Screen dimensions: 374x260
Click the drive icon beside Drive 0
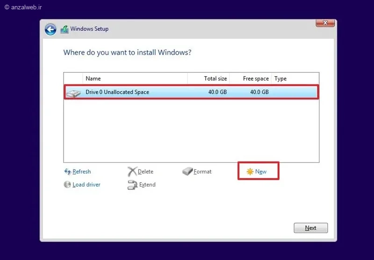73,93
